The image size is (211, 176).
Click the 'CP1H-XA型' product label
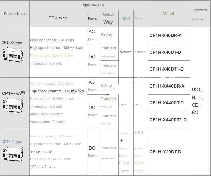tap(13, 93)
